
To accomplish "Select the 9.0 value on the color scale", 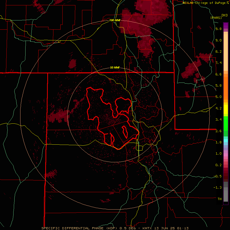I will pyautogui.click(x=218, y=40).
